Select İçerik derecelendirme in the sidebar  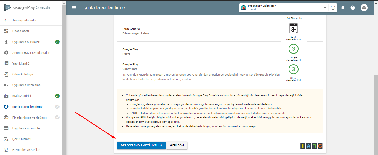pos(27,107)
